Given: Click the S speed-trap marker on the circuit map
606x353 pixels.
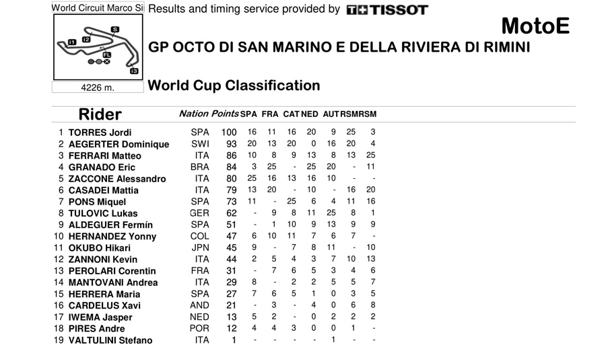Looking at the screenshot, I should (115, 30).
